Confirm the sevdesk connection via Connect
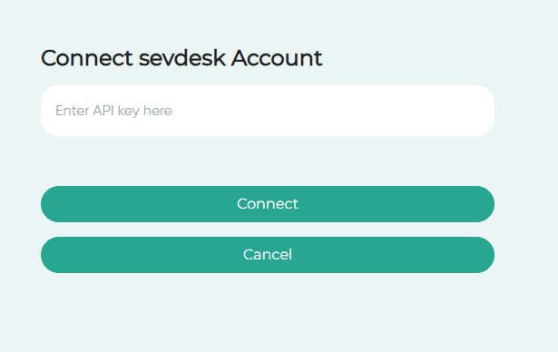The width and height of the screenshot is (558, 352). pos(268,204)
